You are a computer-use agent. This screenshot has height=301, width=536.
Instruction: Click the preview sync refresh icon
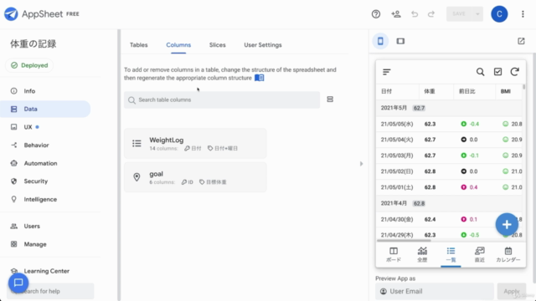click(x=515, y=72)
